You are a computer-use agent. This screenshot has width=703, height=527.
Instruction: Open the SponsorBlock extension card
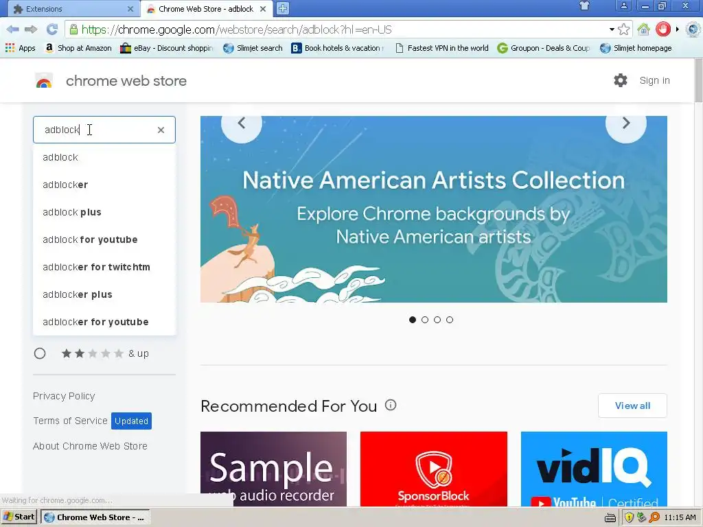click(x=434, y=469)
